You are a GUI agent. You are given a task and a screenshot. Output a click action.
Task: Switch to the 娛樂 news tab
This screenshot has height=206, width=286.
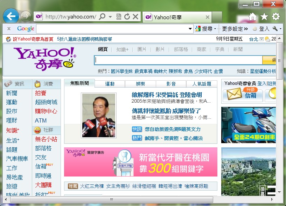pos(140,84)
